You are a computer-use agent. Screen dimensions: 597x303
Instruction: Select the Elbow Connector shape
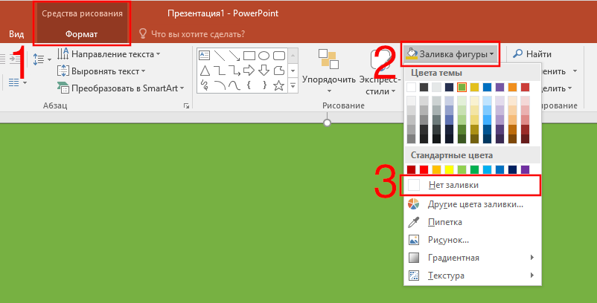coord(220,71)
